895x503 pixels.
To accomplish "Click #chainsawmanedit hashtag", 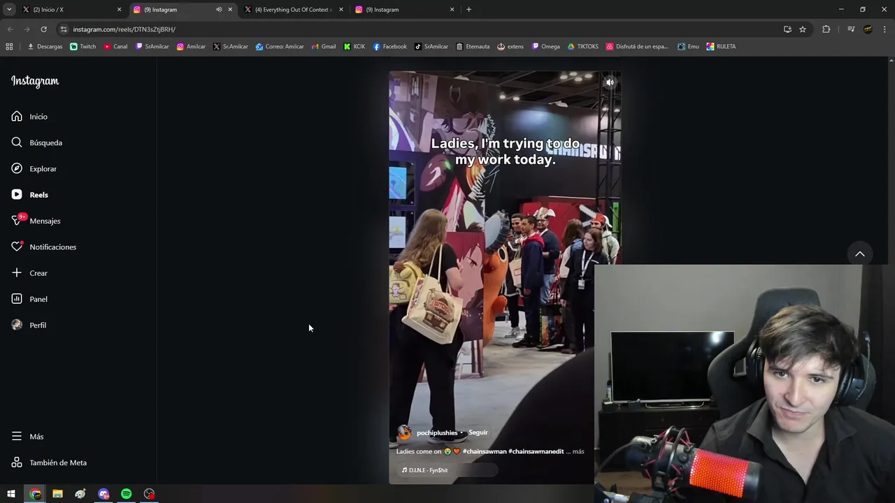I will pyautogui.click(x=536, y=451).
